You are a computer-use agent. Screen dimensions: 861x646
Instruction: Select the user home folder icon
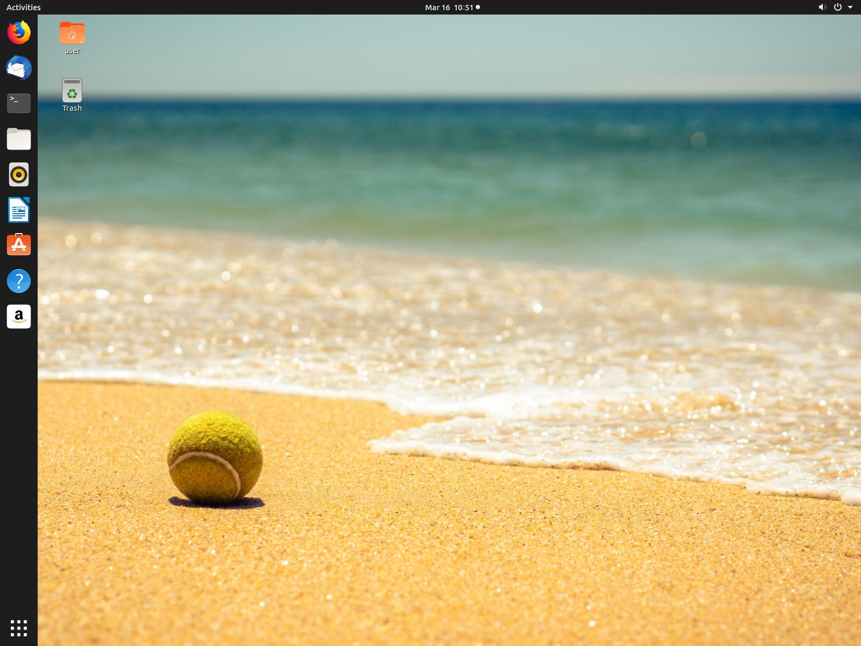click(x=72, y=33)
